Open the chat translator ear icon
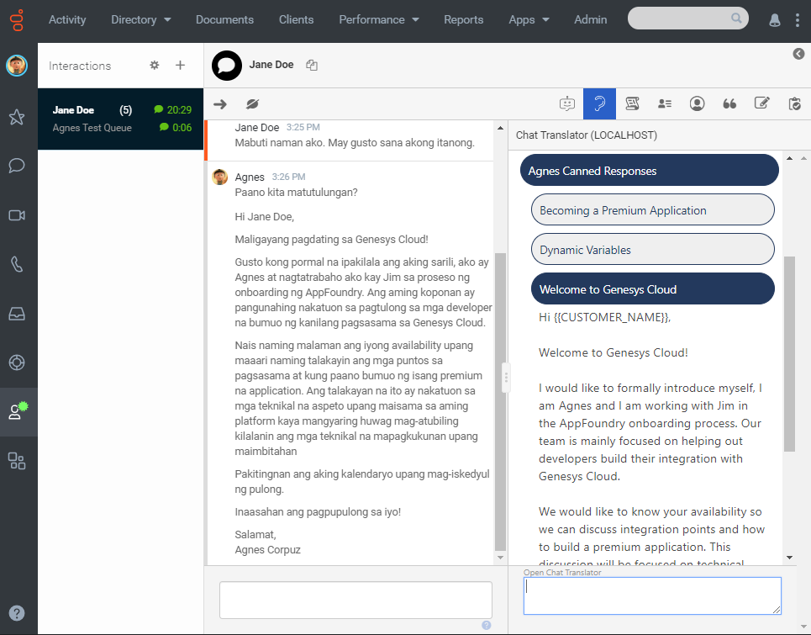This screenshot has height=635, width=811. point(599,104)
